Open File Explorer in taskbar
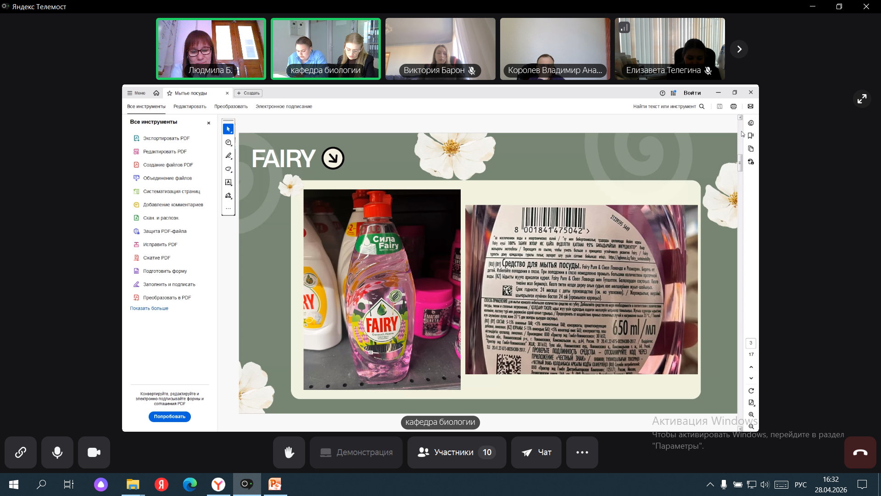The image size is (881, 496). (133, 484)
